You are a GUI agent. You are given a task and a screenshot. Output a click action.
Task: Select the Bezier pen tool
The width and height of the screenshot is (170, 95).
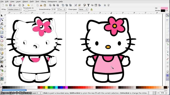[x=2, y=58]
